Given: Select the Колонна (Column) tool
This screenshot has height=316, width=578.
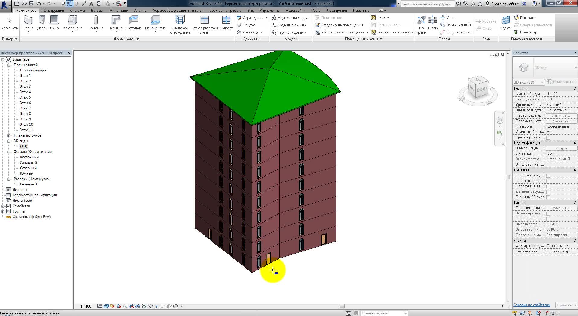Looking at the screenshot, I should [96, 24].
